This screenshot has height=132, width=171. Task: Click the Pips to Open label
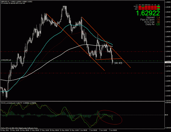(147, 20)
